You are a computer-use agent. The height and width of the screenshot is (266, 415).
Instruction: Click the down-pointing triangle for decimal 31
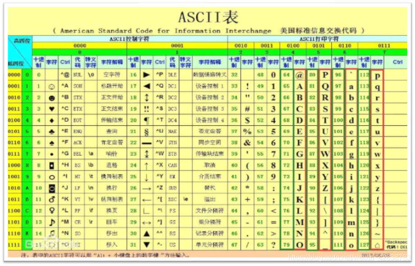pos(146,244)
